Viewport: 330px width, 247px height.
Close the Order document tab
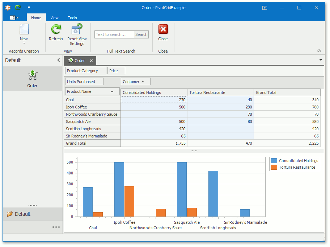click(91, 61)
